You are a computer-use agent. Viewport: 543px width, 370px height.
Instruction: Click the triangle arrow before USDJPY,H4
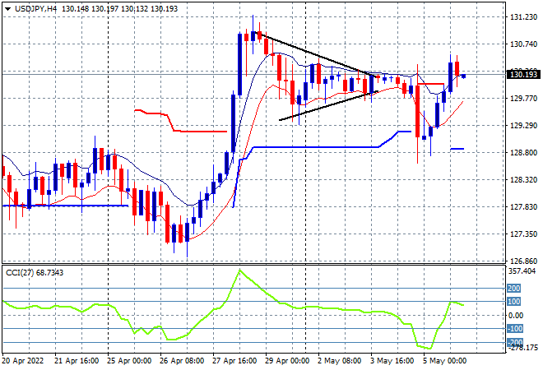8,9
